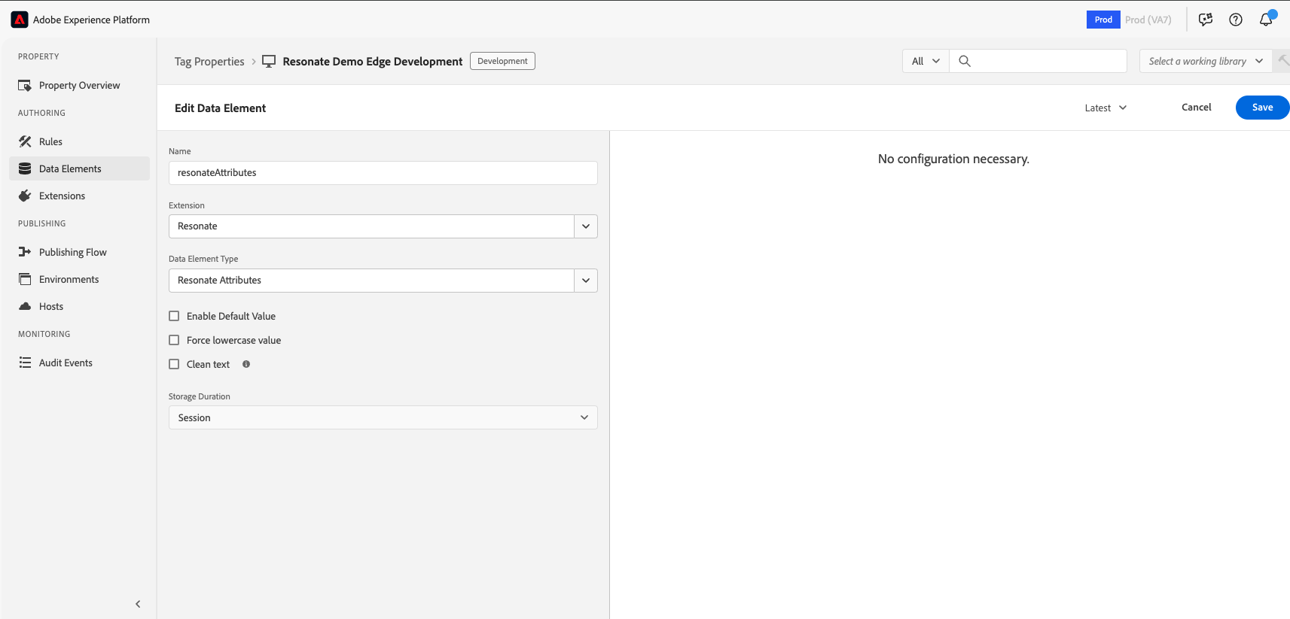This screenshot has height=619, width=1290.
Task: Click the build hammer icon beside the library selector
Action: pyautogui.click(x=1283, y=60)
